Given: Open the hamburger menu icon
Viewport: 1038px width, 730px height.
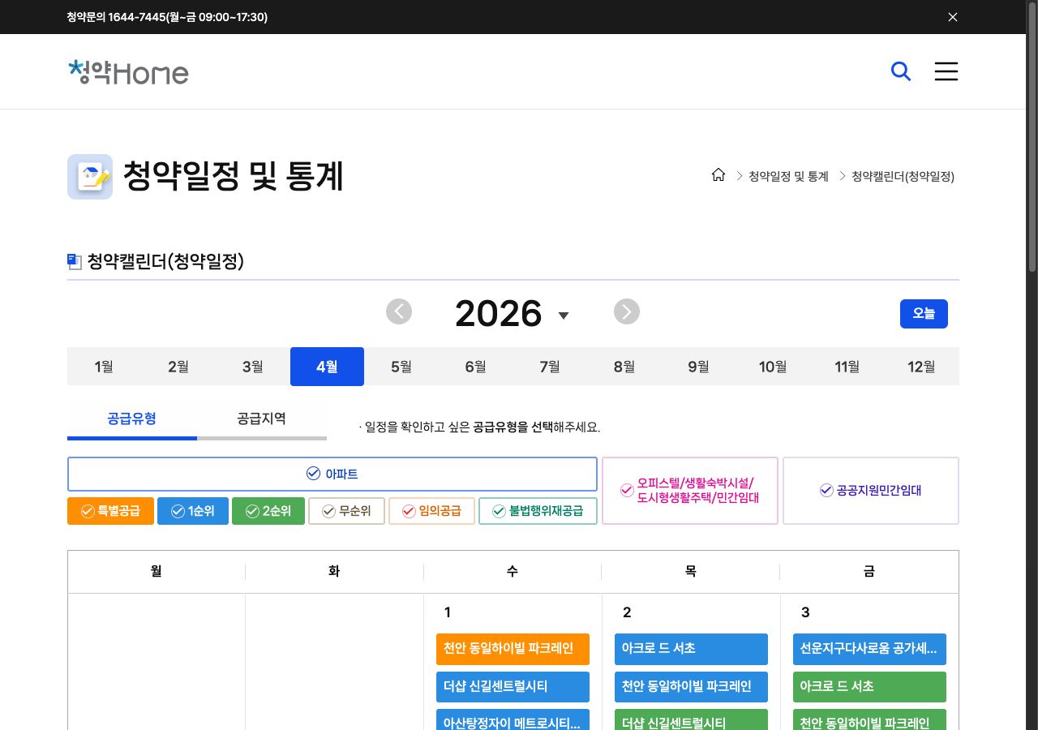Looking at the screenshot, I should point(946,71).
